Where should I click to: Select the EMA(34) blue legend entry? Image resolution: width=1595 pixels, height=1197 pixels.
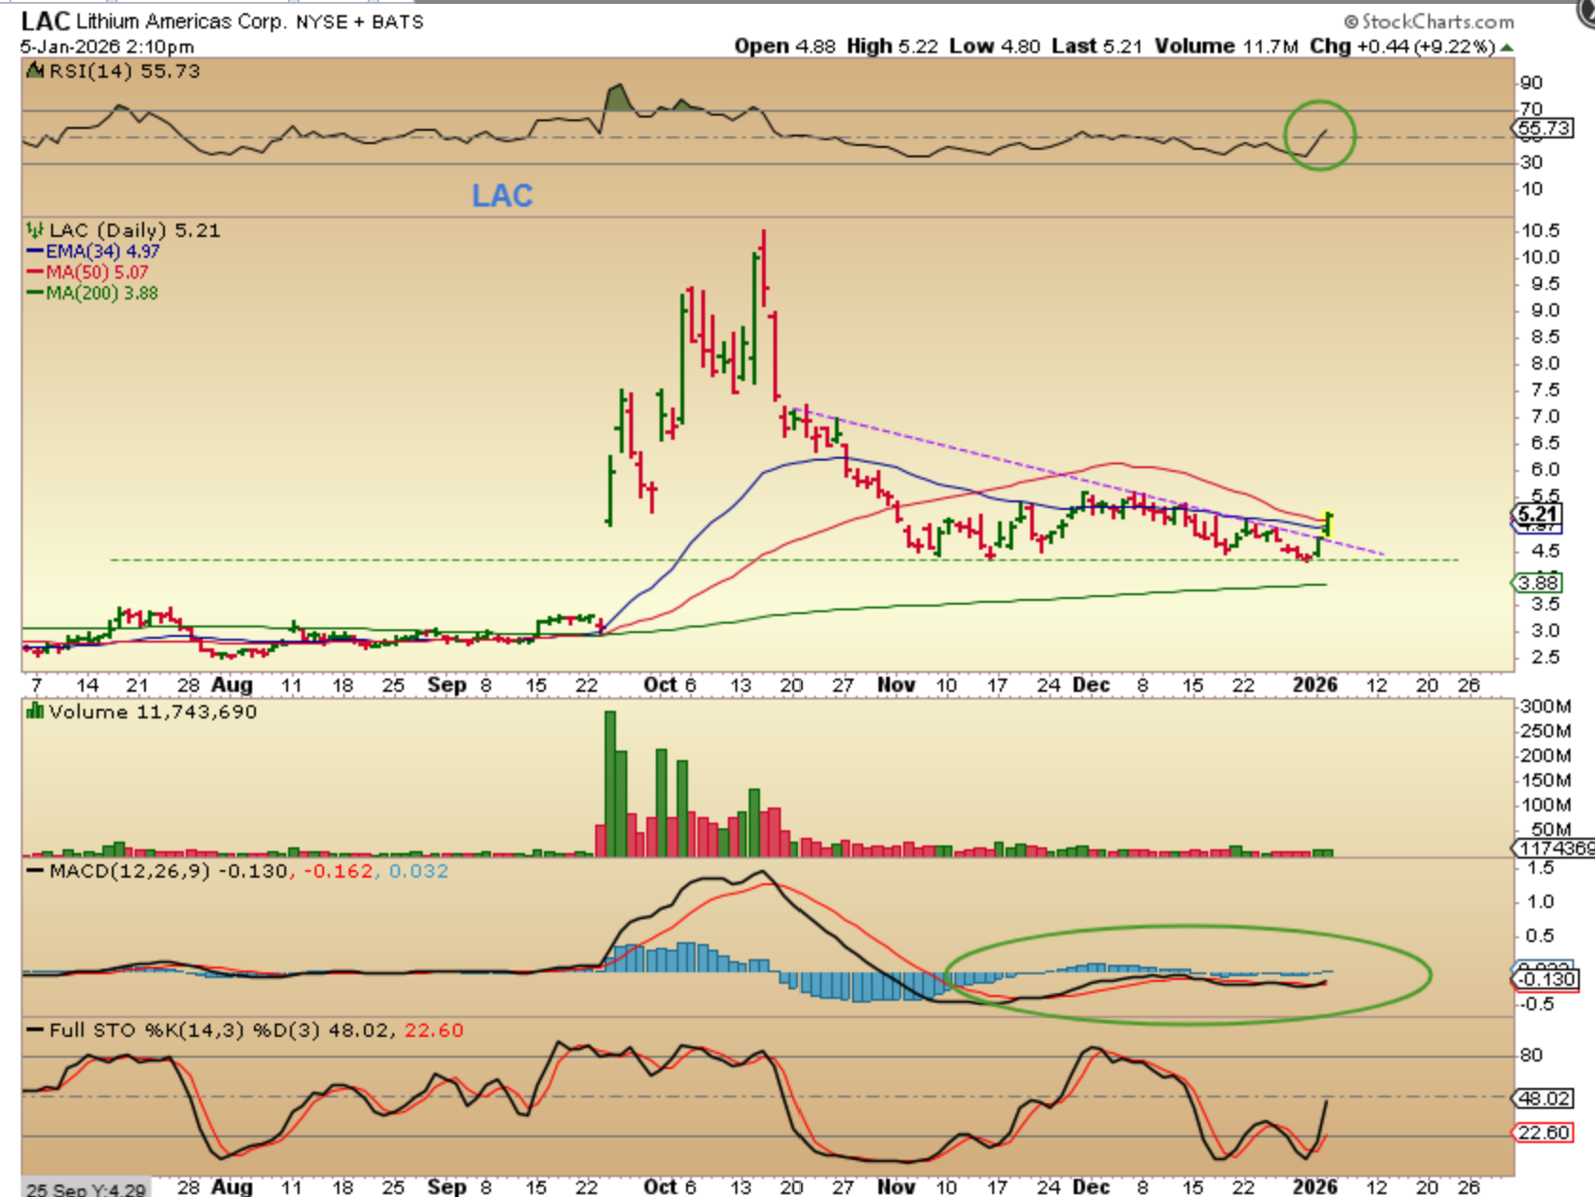(93, 251)
